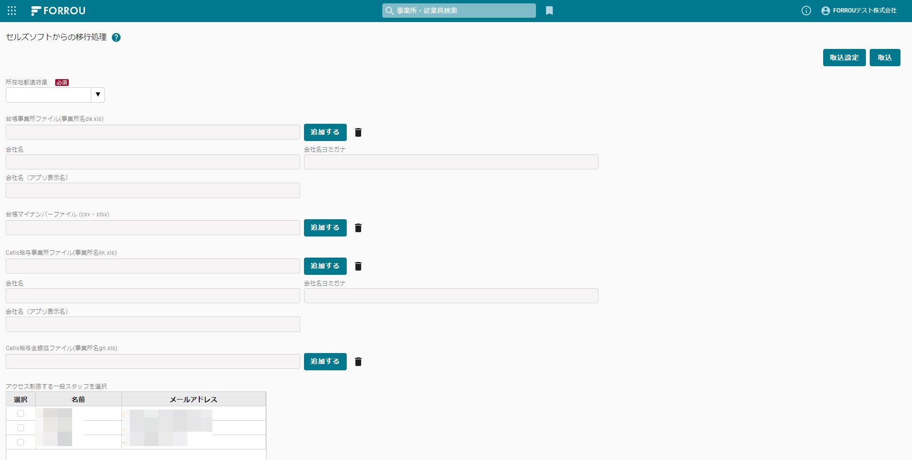The width and height of the screenshot is (912, 460).
Task: Click 会社名ヨミガナ field under 台帳事業所ファイル
Action: (x=451, y=162)
